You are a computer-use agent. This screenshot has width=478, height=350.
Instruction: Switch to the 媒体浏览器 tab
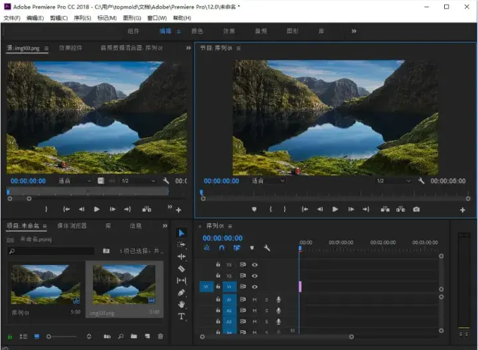[x=71, y=226]
